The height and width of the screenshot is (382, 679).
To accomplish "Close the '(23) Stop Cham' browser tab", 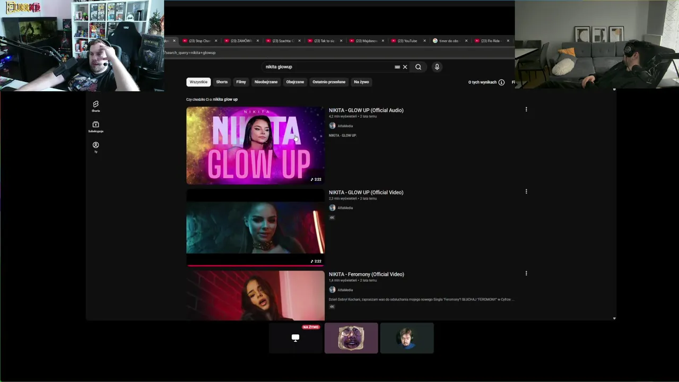I will tap(216, 41).
